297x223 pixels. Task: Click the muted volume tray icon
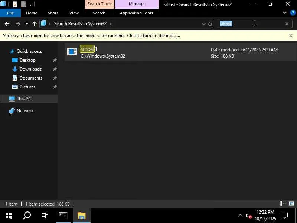point(249,216)
